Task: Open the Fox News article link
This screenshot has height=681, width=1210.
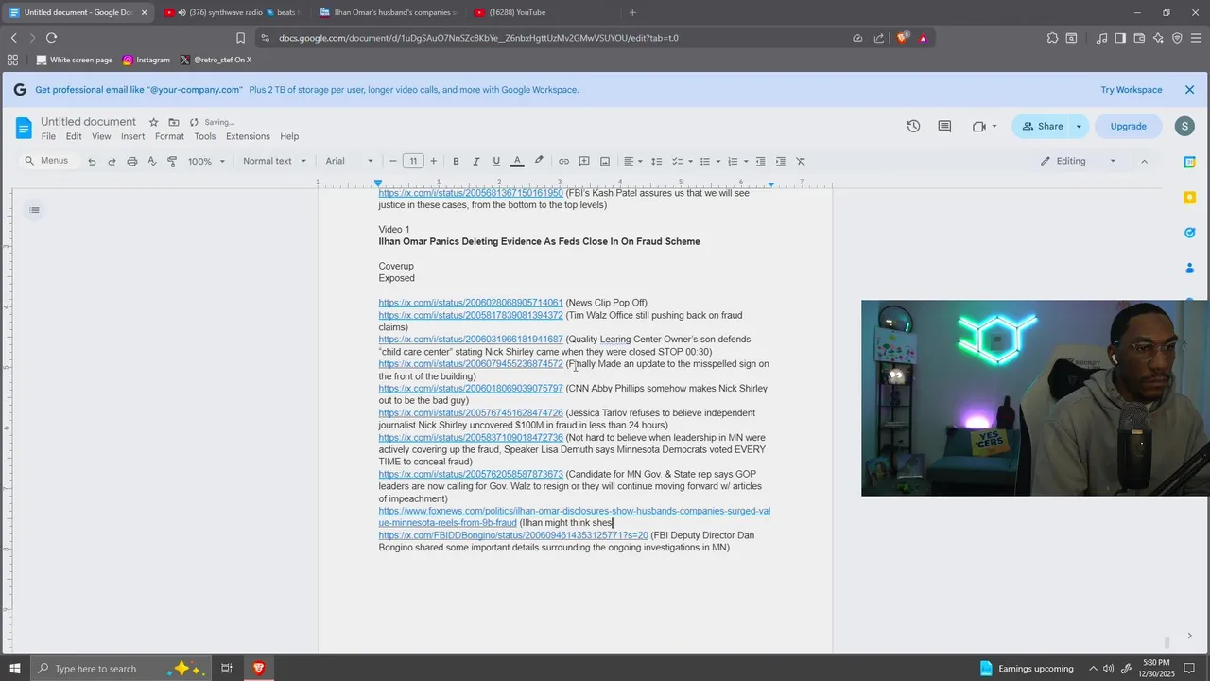Action: click(x=575, y=516)
